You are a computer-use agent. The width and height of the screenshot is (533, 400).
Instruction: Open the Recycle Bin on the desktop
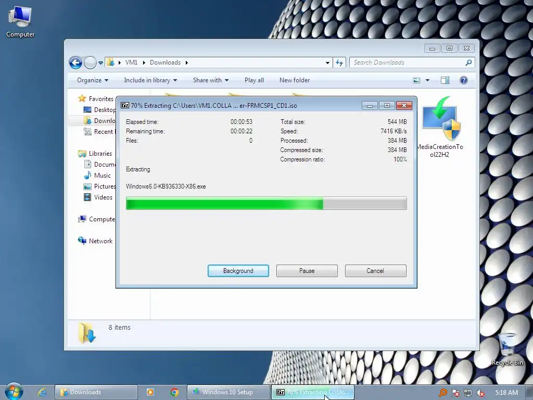click(x=507, y=349)
